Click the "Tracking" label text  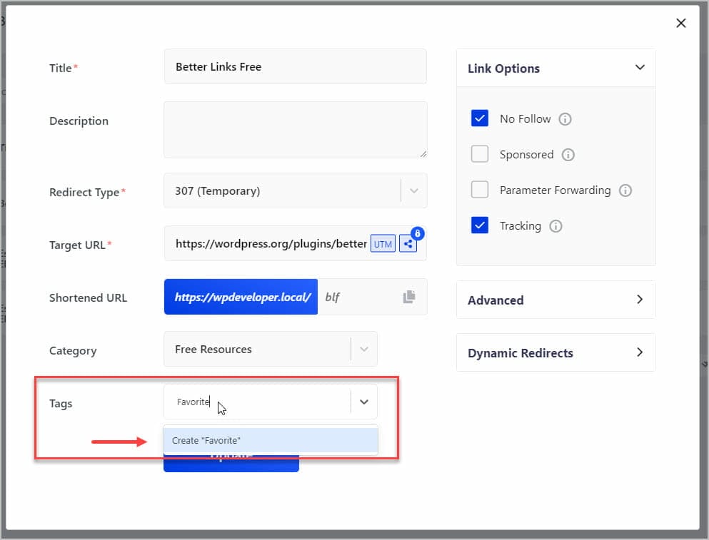tap(520, 226)
